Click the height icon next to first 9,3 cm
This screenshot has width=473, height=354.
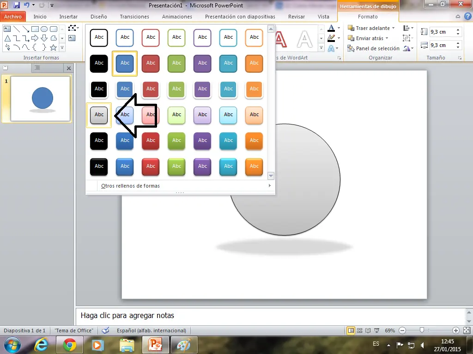424,32
